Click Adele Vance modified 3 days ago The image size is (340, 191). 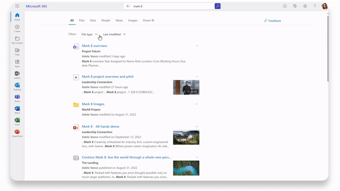click(103, 56)
